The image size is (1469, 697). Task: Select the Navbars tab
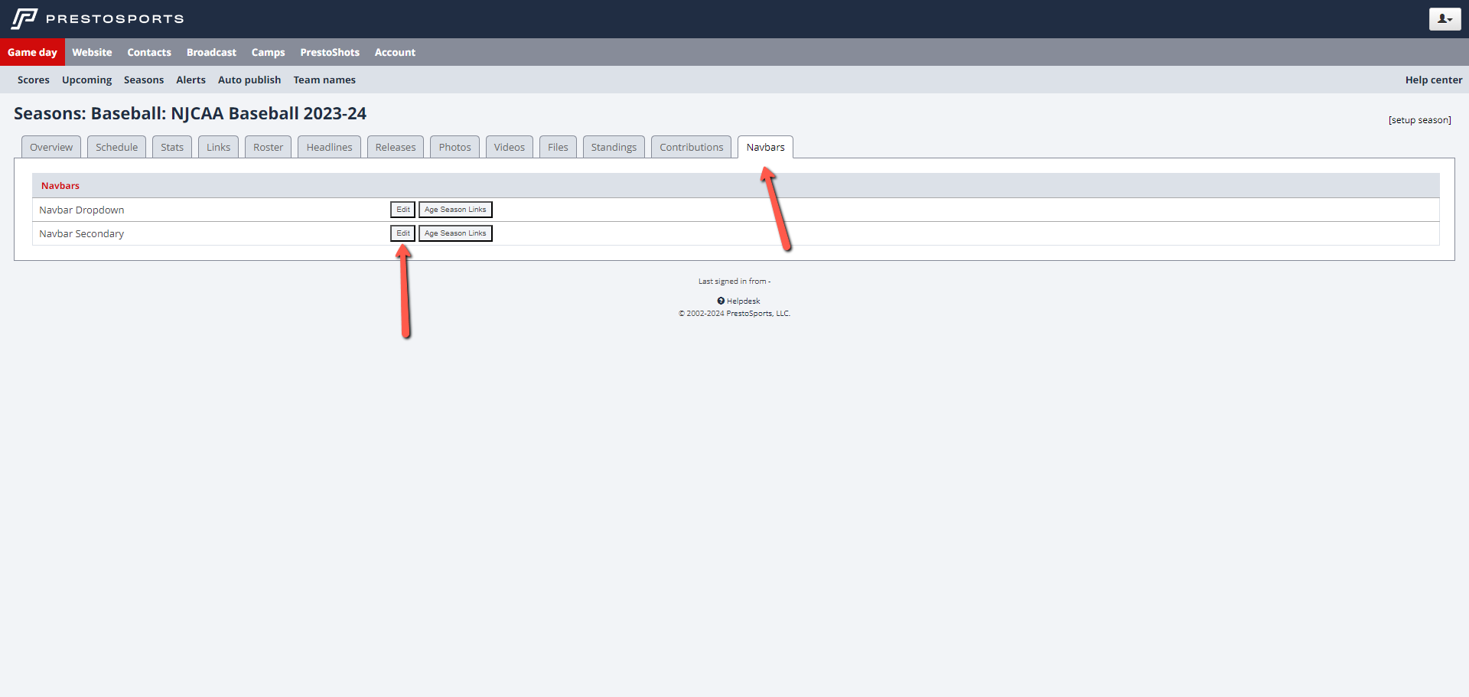765,147
